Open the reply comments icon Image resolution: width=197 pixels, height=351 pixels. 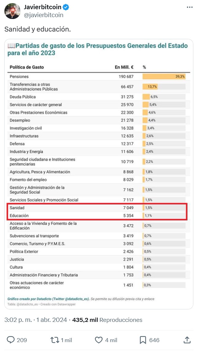point(11,340)
